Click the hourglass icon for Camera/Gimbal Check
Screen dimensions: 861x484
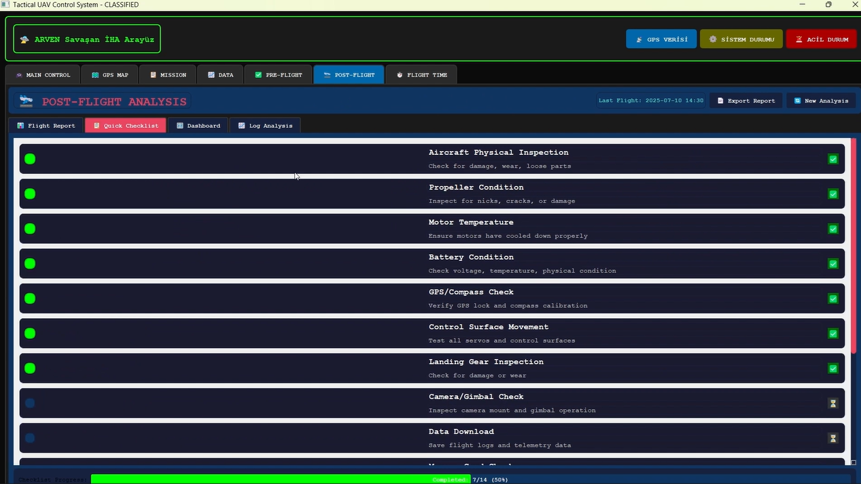[833, 403]
